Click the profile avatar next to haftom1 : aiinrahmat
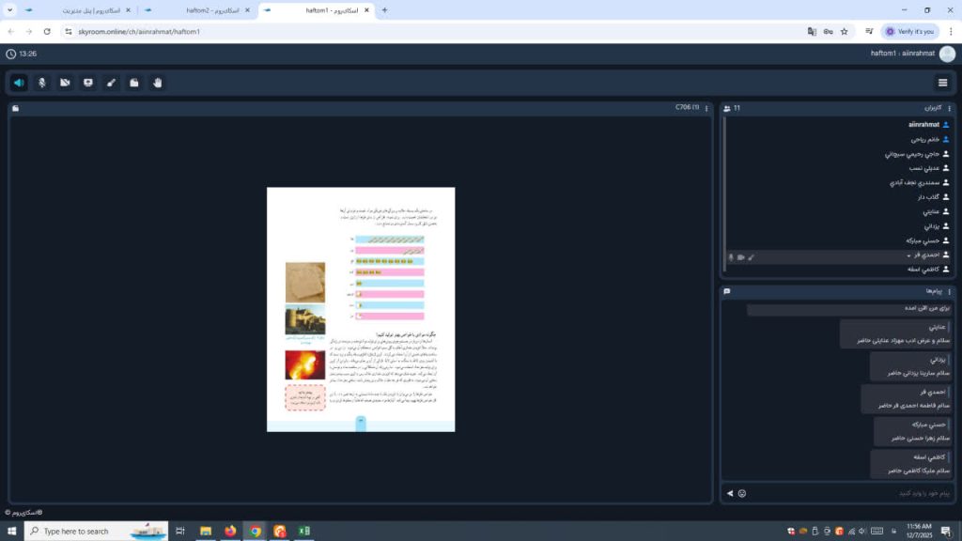The image size is (962, 541). pos(946,54)
